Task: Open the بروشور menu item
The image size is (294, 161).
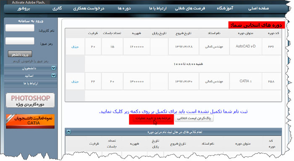Action: (x=24, y=8)
